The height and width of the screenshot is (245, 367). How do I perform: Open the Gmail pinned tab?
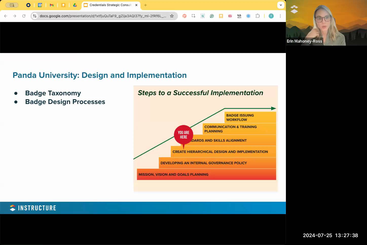pos(52,5)
